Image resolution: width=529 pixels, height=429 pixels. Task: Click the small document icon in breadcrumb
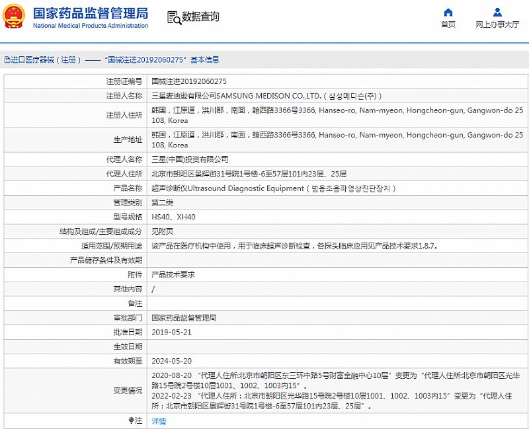click(6, 59)
